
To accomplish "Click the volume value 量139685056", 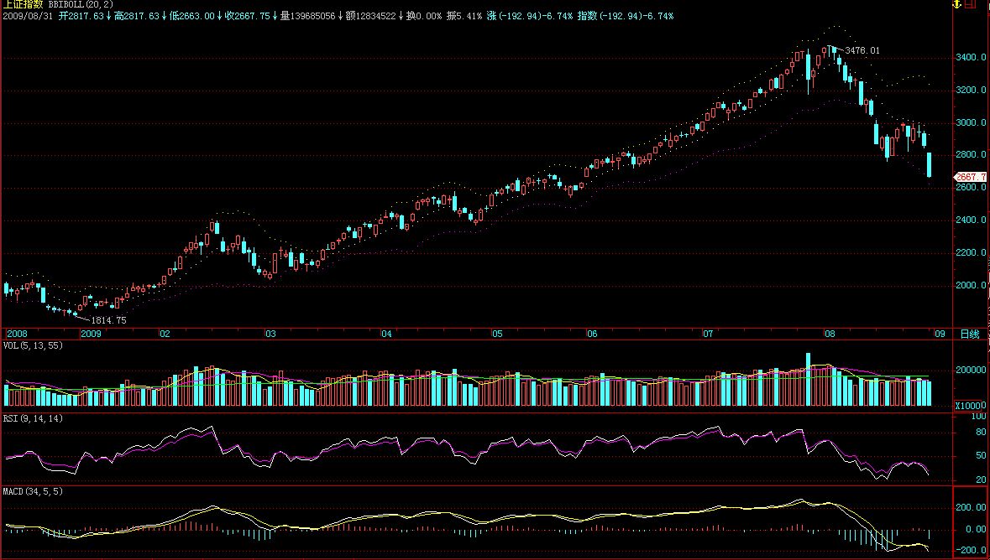I will [x=307, y=16].
